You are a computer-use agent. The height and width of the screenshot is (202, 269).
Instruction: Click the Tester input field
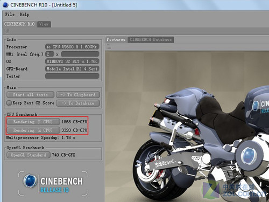coord(72,76)
